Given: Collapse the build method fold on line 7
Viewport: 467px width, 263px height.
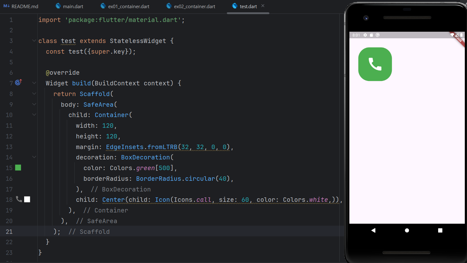Looking at the screenshot, I should (x=34, y=83).
